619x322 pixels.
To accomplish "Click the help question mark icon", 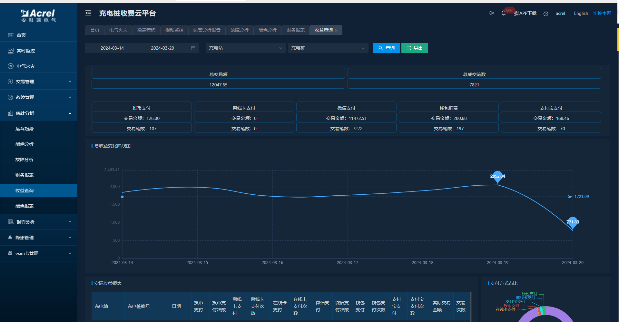I will point(545,14).
